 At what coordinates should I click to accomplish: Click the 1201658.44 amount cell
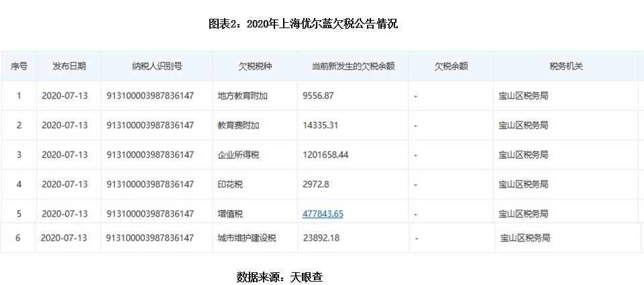click(326, 155)
